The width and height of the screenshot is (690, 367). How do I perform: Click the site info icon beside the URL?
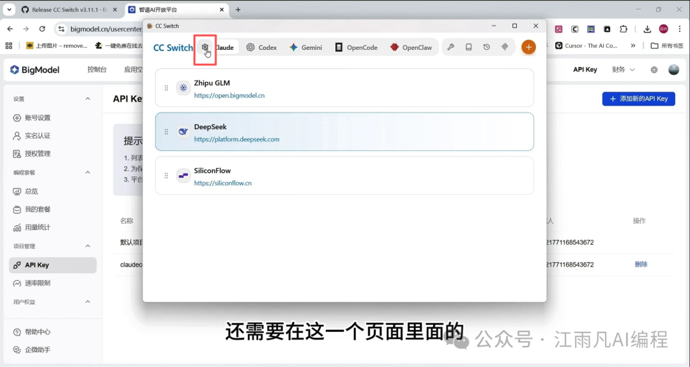tap(61, 29)
